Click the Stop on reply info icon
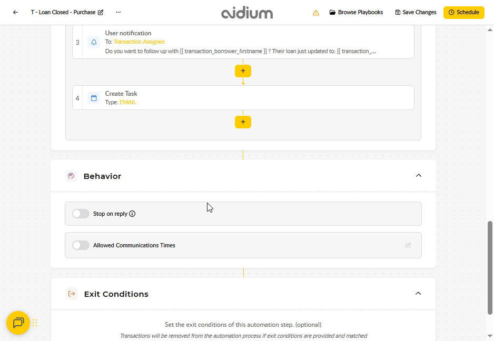The image size is (494, 341). point(132,214)
